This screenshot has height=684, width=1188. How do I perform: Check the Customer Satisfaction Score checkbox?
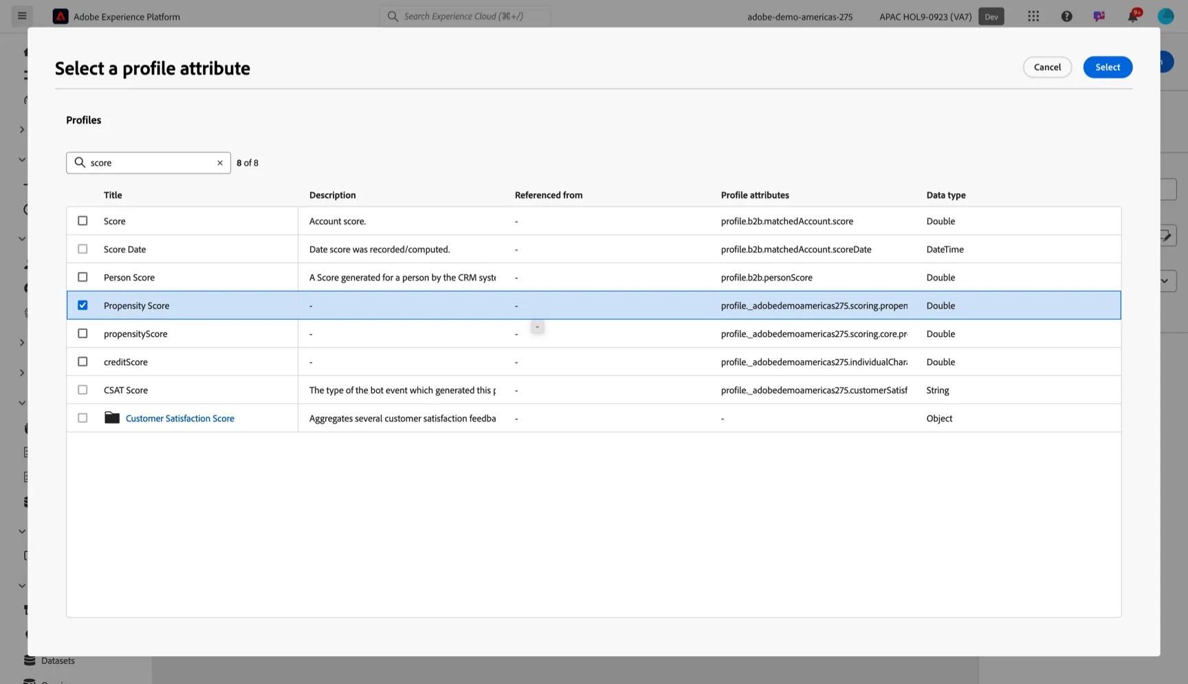click(82, 418)
